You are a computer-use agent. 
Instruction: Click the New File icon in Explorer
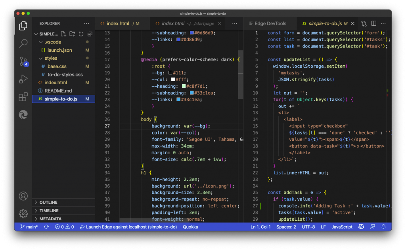click(63, 34)
